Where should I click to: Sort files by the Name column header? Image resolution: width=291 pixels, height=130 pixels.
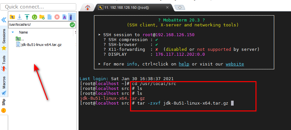tap(23, 32)
